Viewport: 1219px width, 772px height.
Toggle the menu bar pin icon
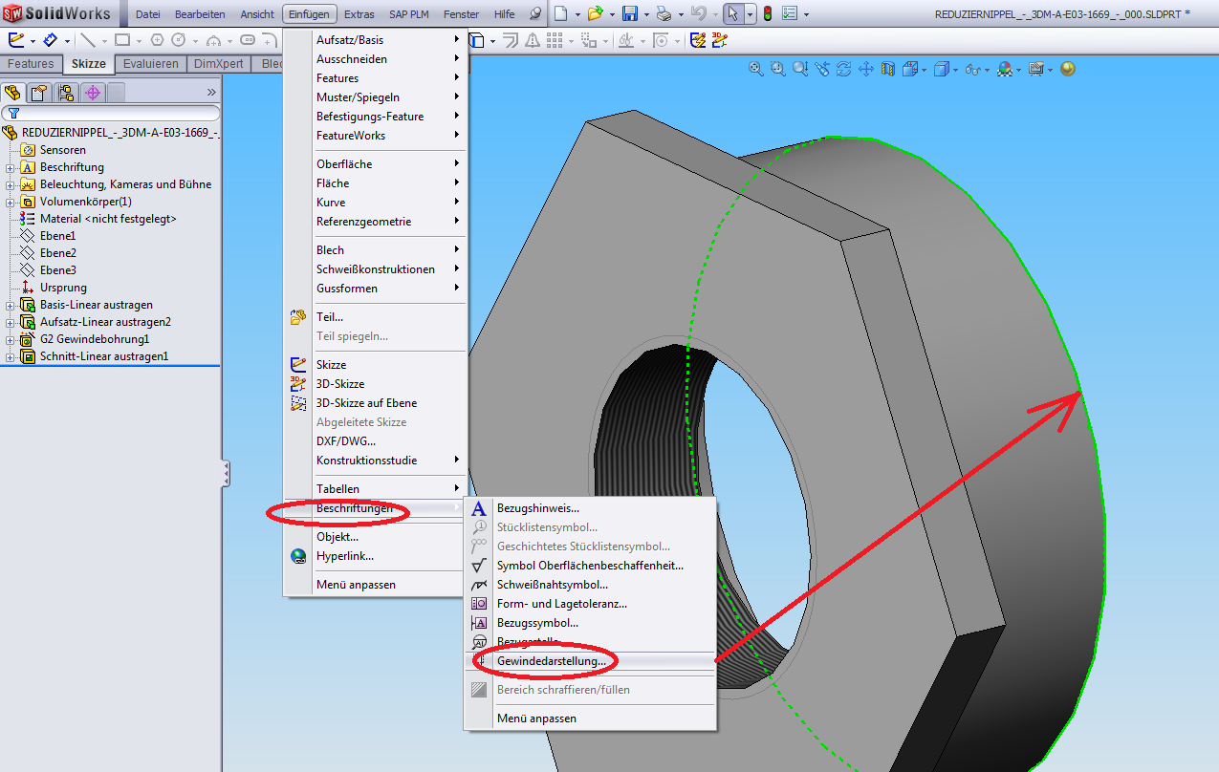pyautogui.click(x=534, y=14)
